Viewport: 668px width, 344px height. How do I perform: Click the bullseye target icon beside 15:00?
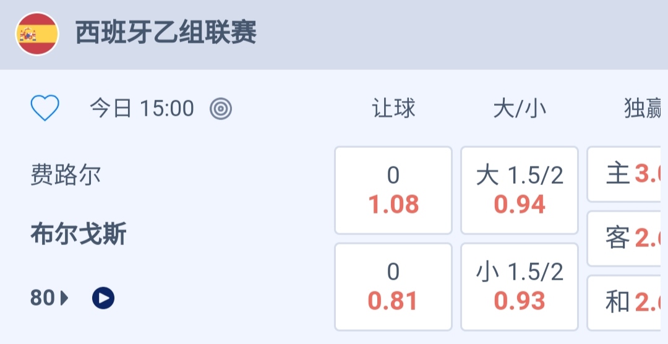221,109
